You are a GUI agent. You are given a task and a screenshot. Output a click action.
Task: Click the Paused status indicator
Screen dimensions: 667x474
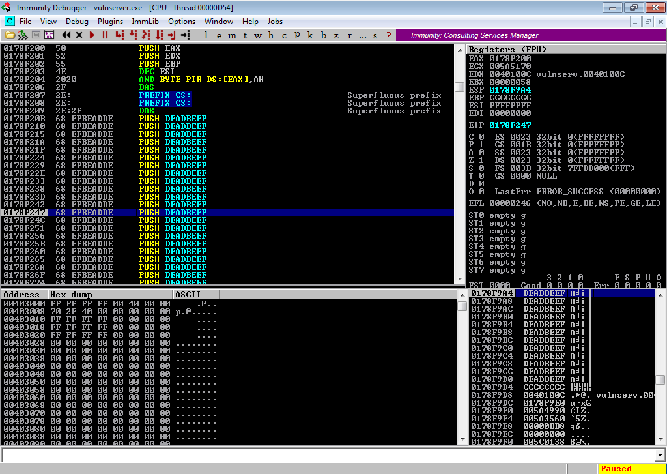click(x=632, y=469)
